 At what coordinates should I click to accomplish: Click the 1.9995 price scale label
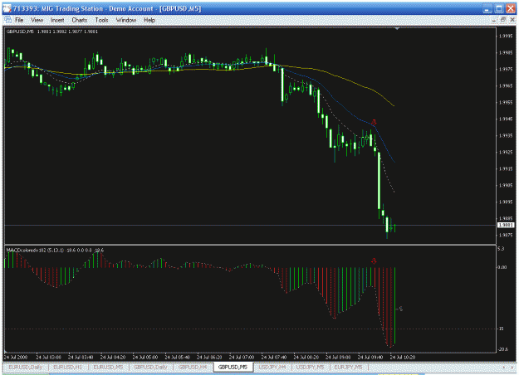pyautogui.click(x=506, y=36)
